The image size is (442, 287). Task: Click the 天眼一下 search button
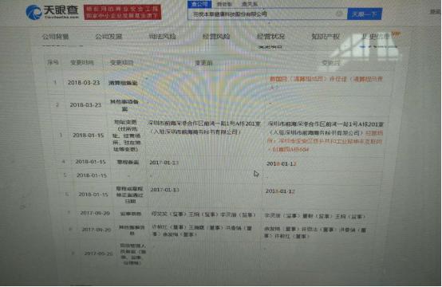[x=365, y=14]
